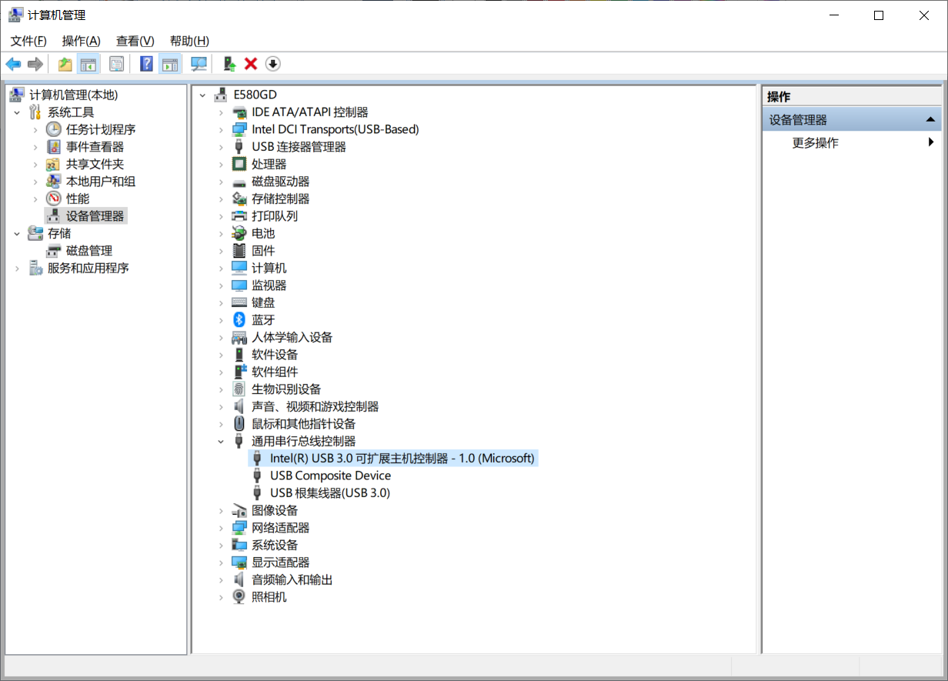Image resolution: width=948 pixels, height=681 pixels.
Task: Select 音频输入和输出 entry
Action: click(x=292, y=579)
